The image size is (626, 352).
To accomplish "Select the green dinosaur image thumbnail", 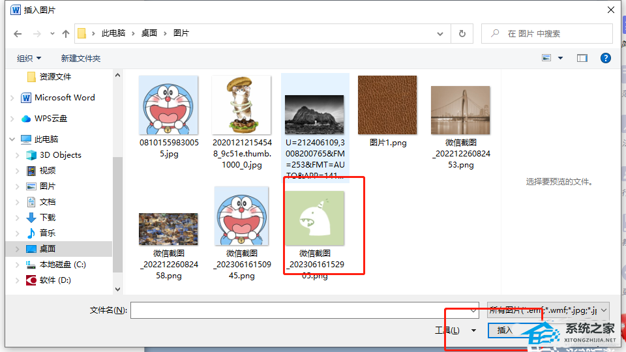I will click(x=314, y=218).
